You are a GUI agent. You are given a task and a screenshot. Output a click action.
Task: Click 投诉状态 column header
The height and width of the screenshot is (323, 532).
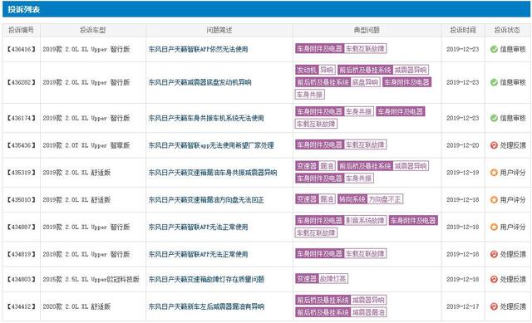pos(507,30)
